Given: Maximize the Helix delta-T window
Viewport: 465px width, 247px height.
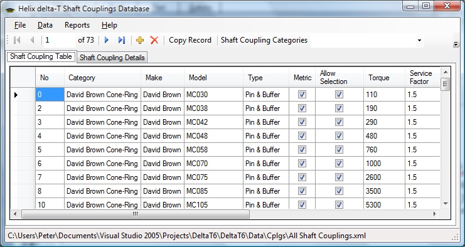Looking at the screenshot, I should pyautogui.click(x=426, y=6).
